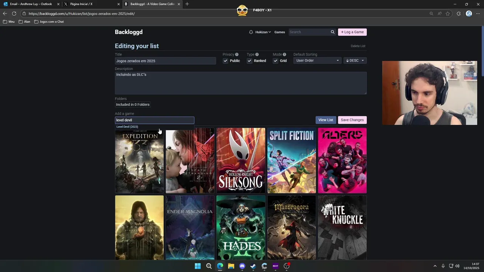The width and height of the screenshot is (484, 272).
Task: Click the Edge browser taskbar icon
Action: (220, 266)
